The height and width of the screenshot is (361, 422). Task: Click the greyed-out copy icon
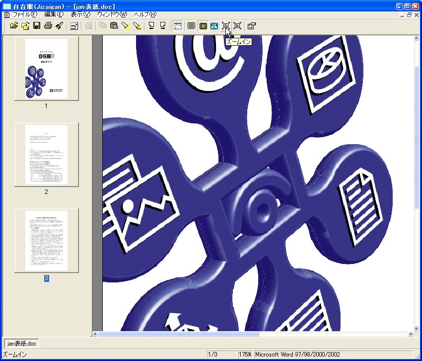click(x=103, y=26)
